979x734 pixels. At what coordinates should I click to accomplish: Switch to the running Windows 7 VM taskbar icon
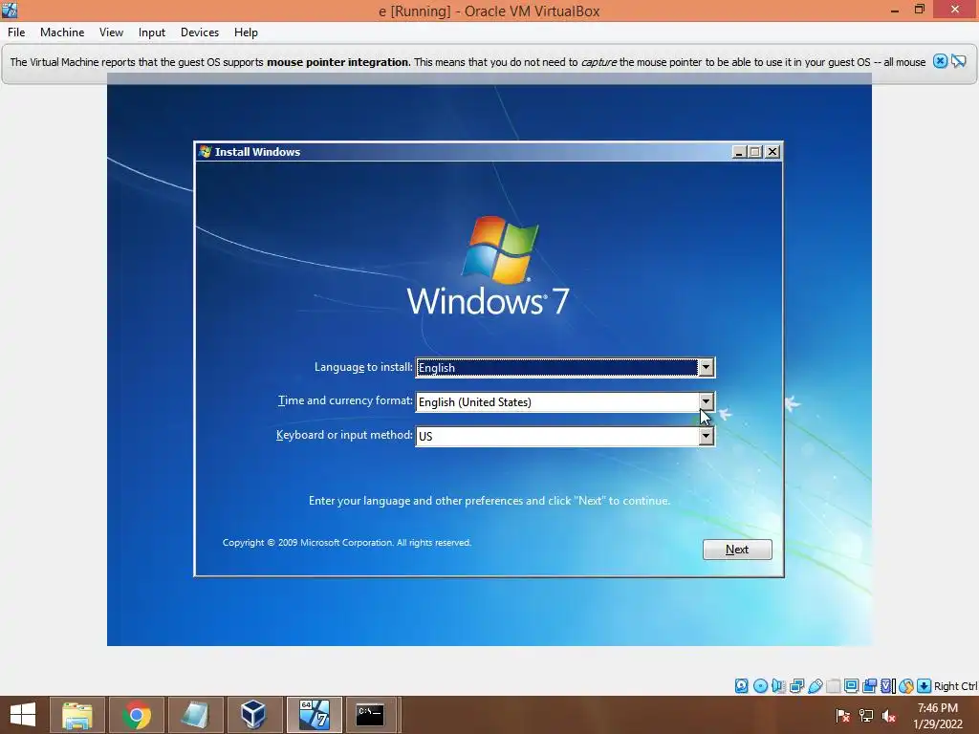pyautogui.click(x=314, y=715)
